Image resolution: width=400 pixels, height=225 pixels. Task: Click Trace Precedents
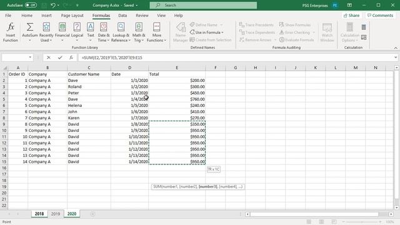tap(256, 25)
